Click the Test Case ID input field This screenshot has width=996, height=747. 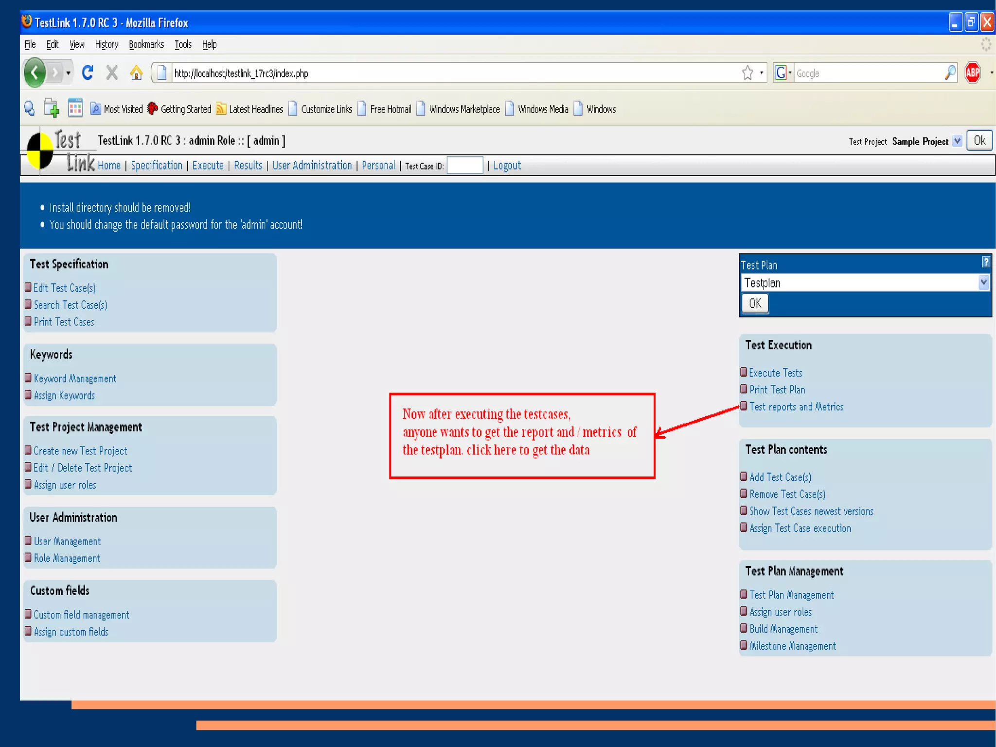(x=465, y=165)
